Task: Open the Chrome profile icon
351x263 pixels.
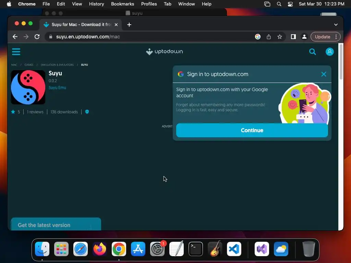Action: [x=304, y=37]
